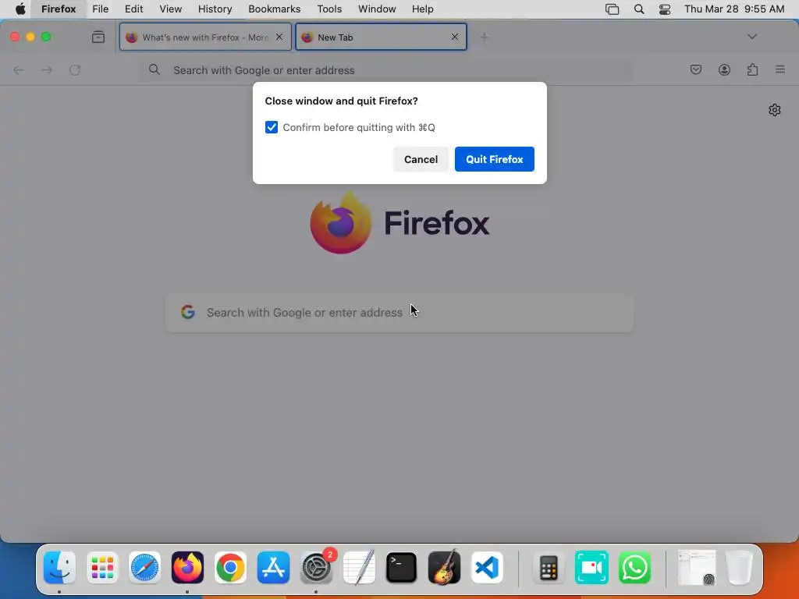Click the Google search box on page
799x599 pixels.
399,313
